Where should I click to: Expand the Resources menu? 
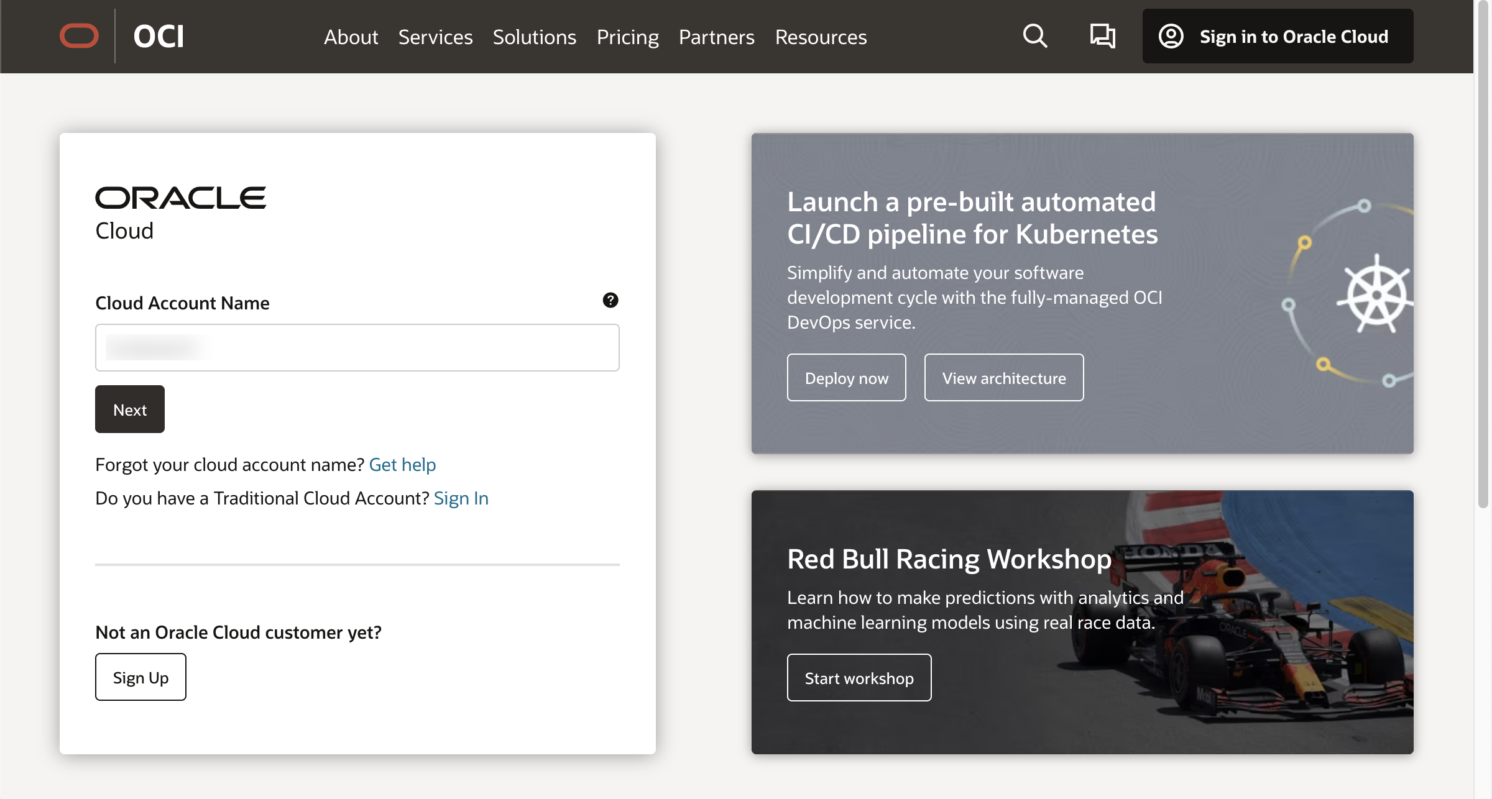click(x=821, y=37)
